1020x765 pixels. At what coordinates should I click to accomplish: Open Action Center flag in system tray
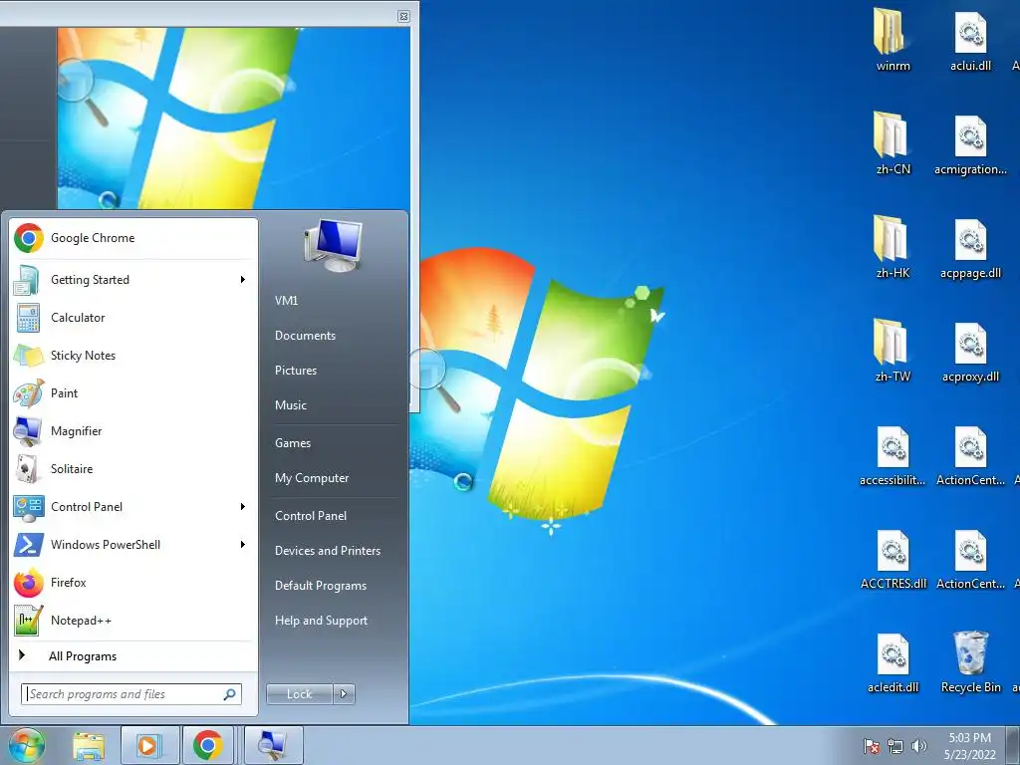click(871, 747)
